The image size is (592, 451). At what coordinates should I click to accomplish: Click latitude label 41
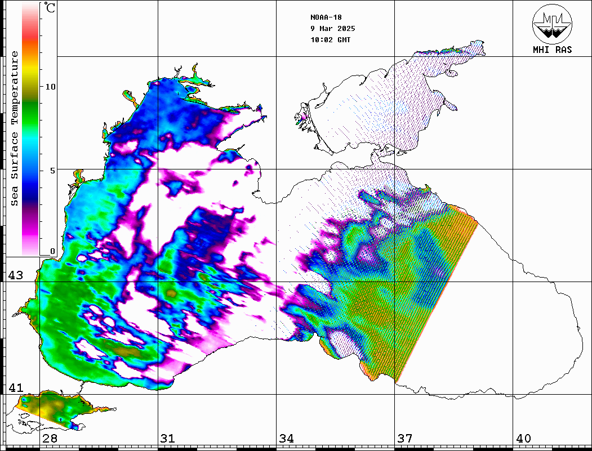pyautogui.click(x=16, y=387)
